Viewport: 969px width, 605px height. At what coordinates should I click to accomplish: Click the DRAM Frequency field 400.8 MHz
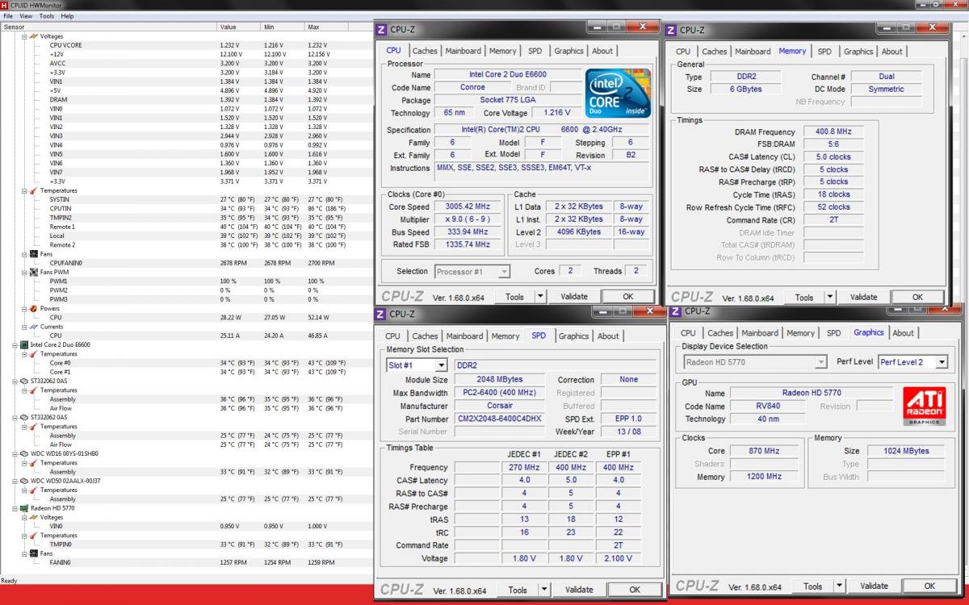click(x=833, y=131)
